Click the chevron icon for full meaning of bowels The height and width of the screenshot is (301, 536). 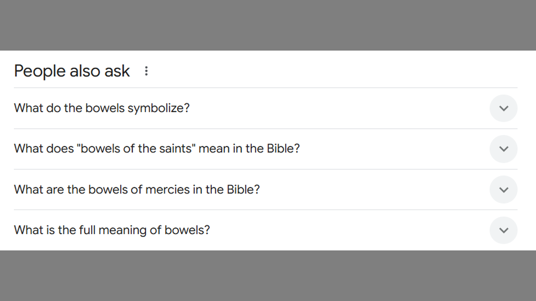(503, 230)
